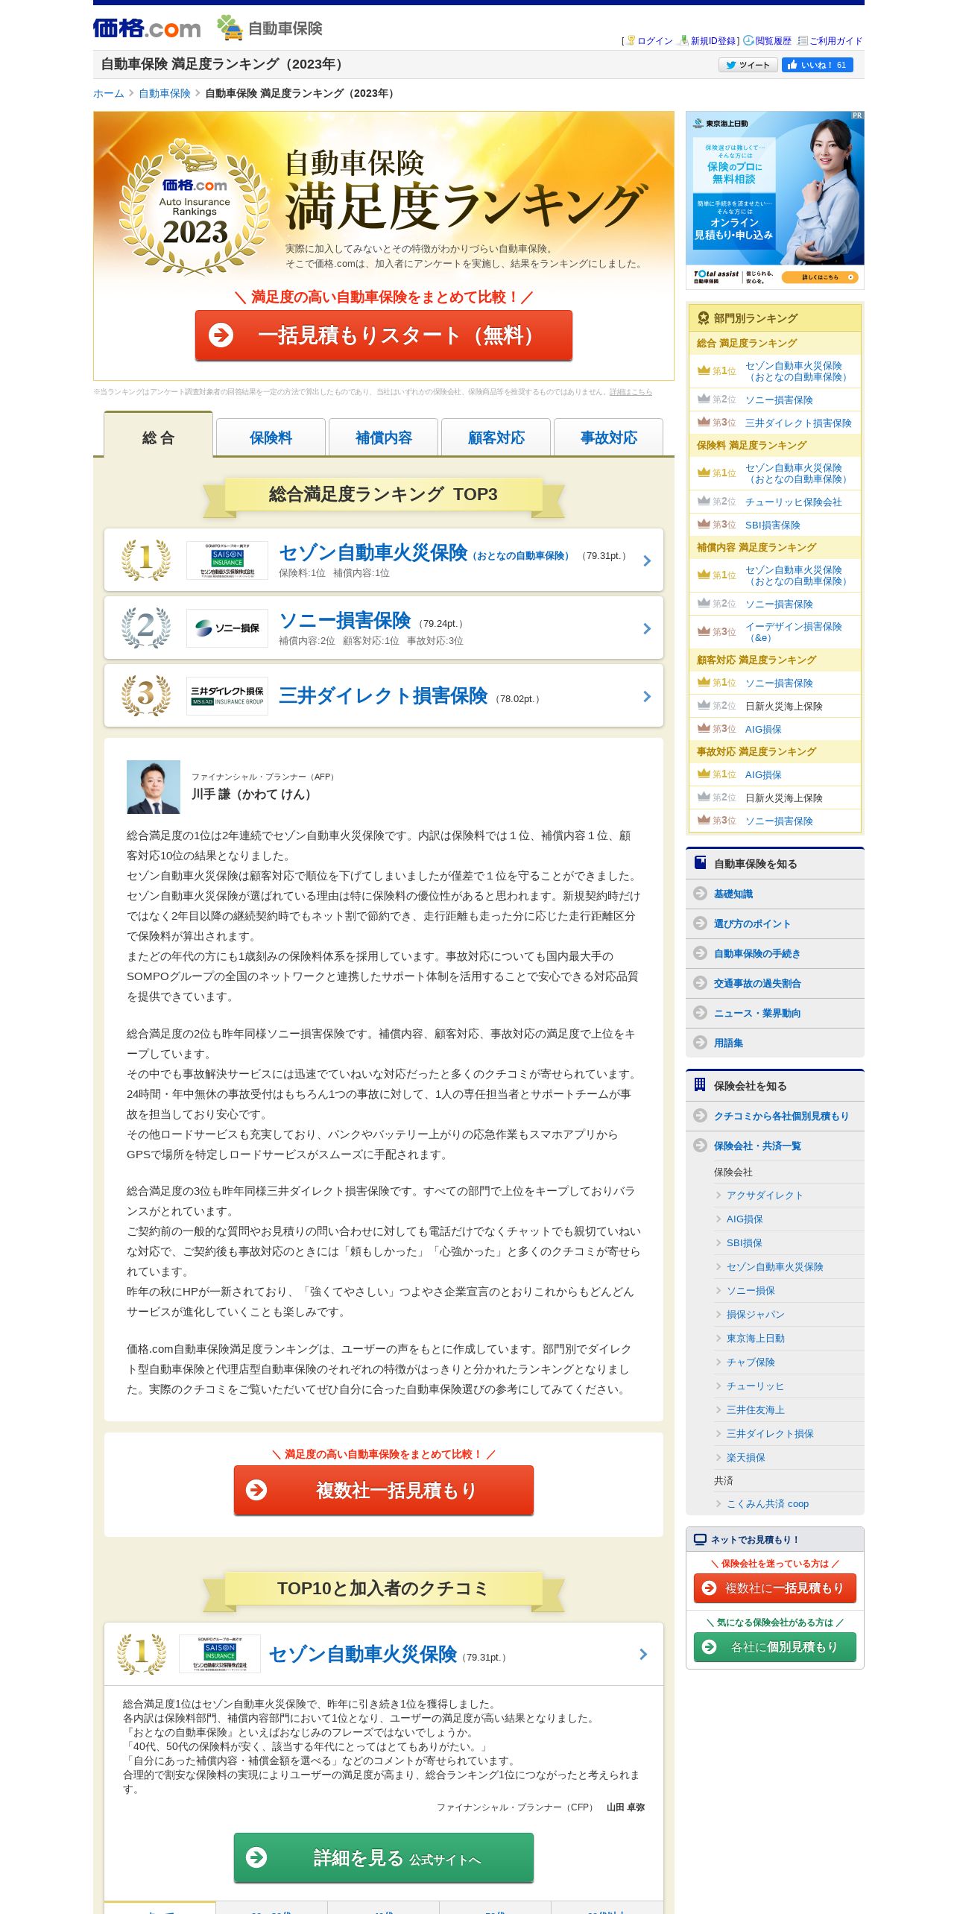The height and width of the screenshot is (1914, 957).
Task: Click the 三井ダイレクト損保 logo in ranking
Action: (x=227, y=695)
